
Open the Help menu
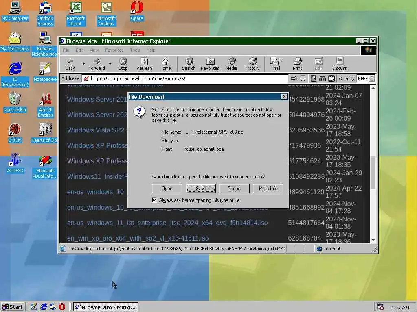coord(151,50)
